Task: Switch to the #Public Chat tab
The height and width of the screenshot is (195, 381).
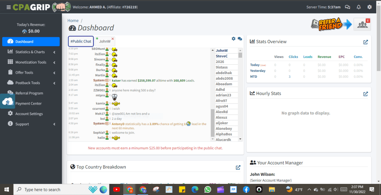Action: tap(81, 41)
